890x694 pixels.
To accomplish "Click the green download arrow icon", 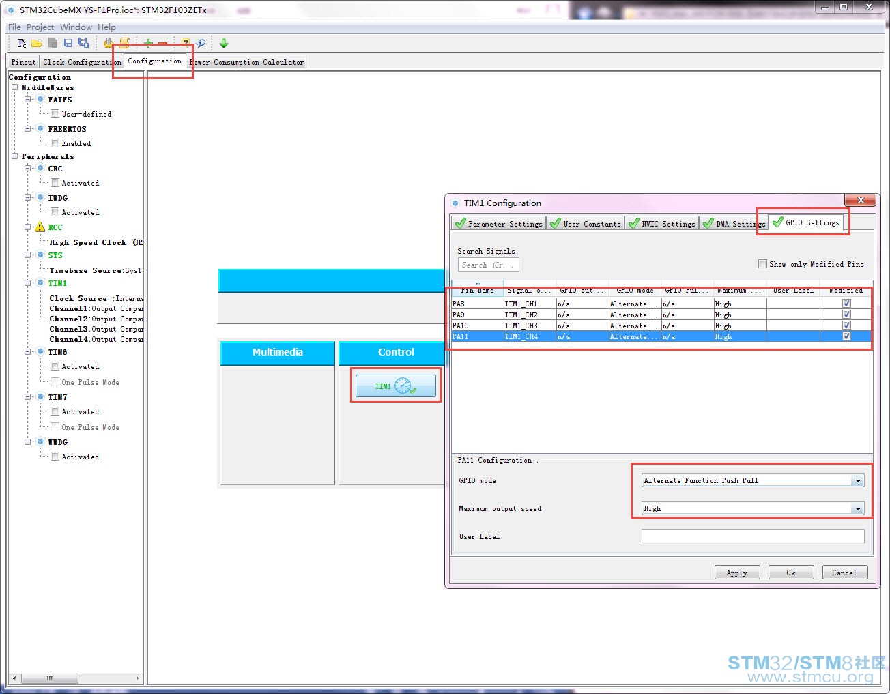I will pos(224,43).
